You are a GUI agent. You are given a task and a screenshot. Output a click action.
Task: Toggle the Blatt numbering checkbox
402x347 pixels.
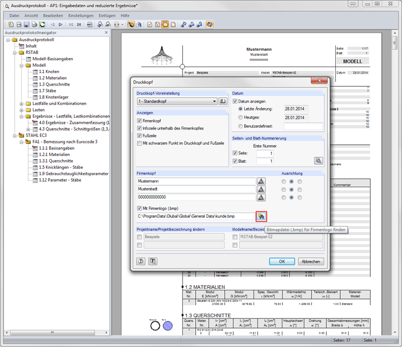(x=235, y=161)
